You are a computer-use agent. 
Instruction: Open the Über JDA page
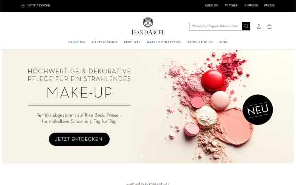pos(212,5)
